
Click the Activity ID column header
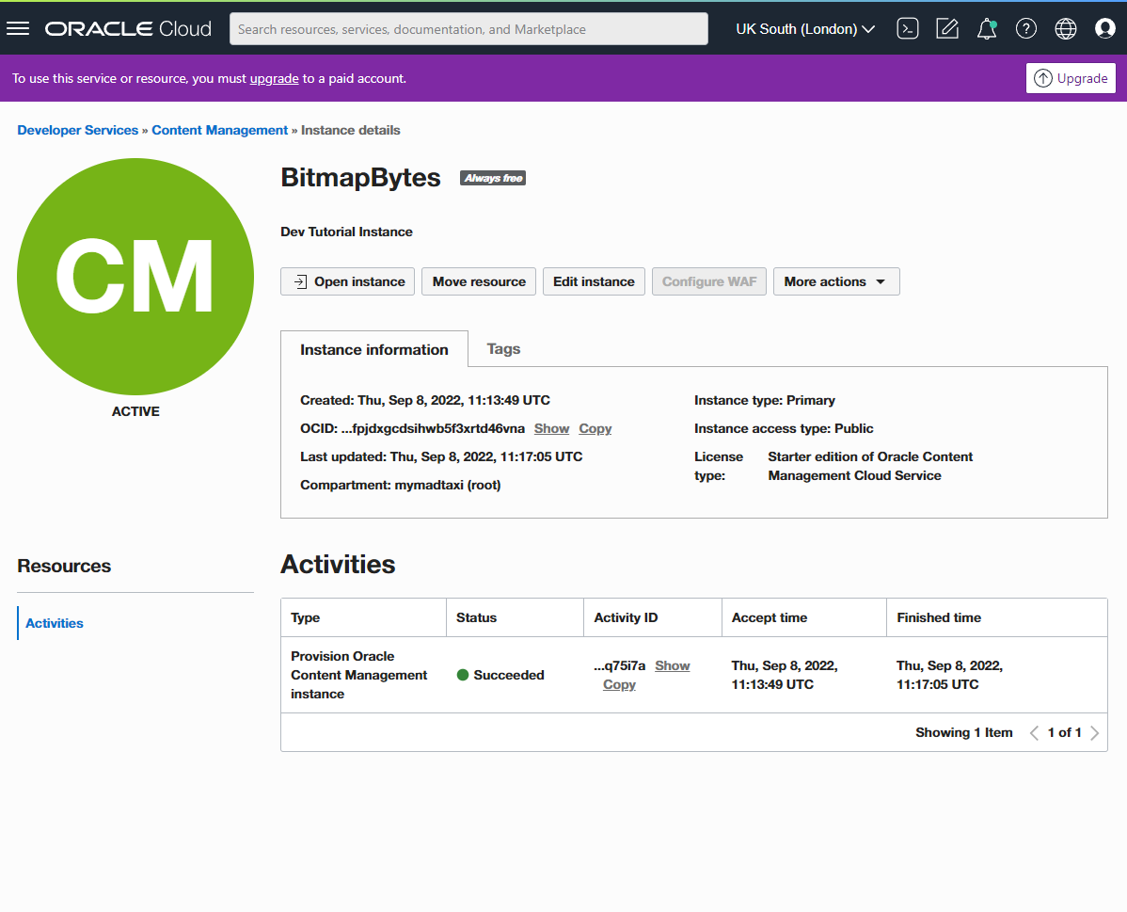click(653, 617)
